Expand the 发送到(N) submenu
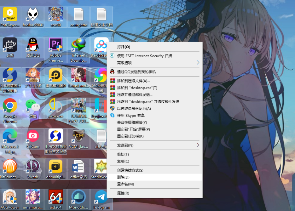Screen dimensions: 295x211 tap(155, 145)
